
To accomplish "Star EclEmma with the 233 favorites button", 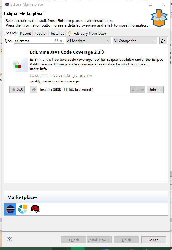I will (17, 89).
